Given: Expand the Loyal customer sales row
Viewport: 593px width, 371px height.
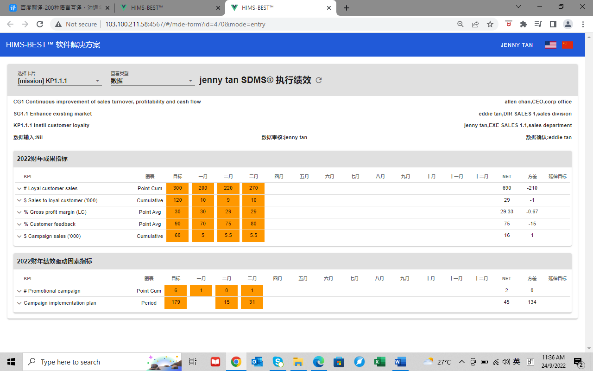Looking at the screenshot, I should pyautogui.click(x=19, y=189).
